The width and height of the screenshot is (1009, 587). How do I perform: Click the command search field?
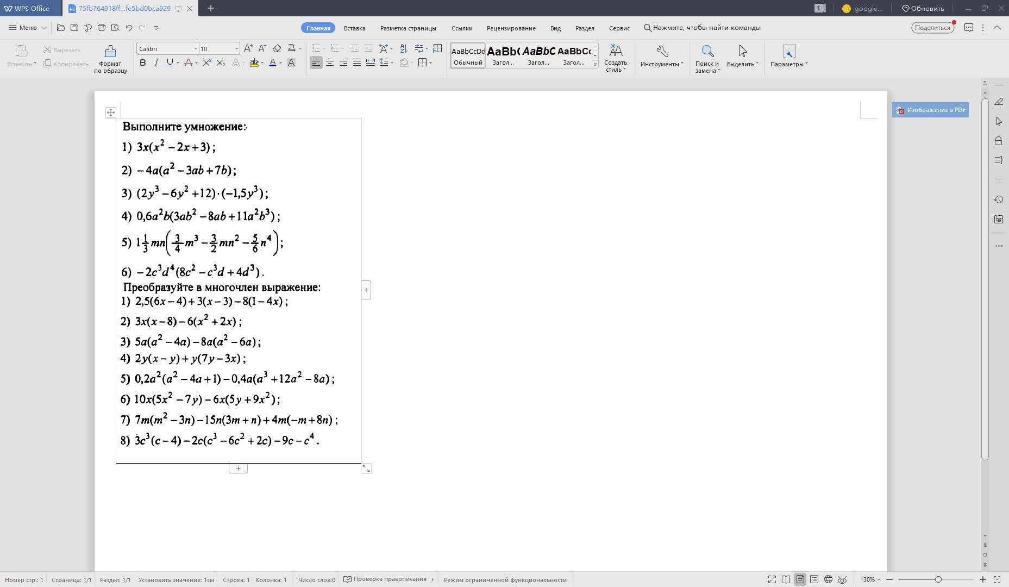click(x=706, y=28)
